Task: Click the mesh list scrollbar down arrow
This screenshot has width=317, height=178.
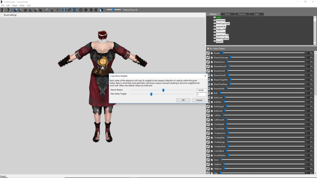Action: pyautogui.click(x=315, y=43)
